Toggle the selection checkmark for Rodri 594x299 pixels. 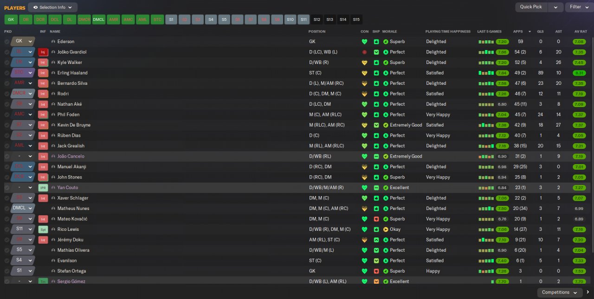click(7, 94)
